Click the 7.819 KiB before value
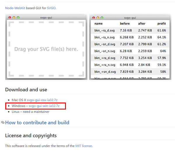175x152 pixels. click(x=127, y=72)
